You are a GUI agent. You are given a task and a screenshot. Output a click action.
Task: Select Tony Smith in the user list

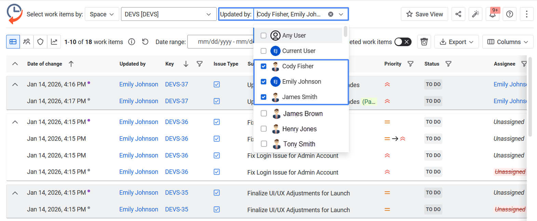[x=264, y=144]
